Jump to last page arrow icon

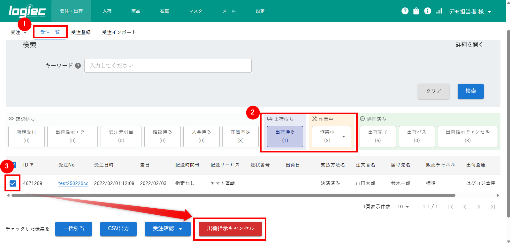click(x=492, y=207)
